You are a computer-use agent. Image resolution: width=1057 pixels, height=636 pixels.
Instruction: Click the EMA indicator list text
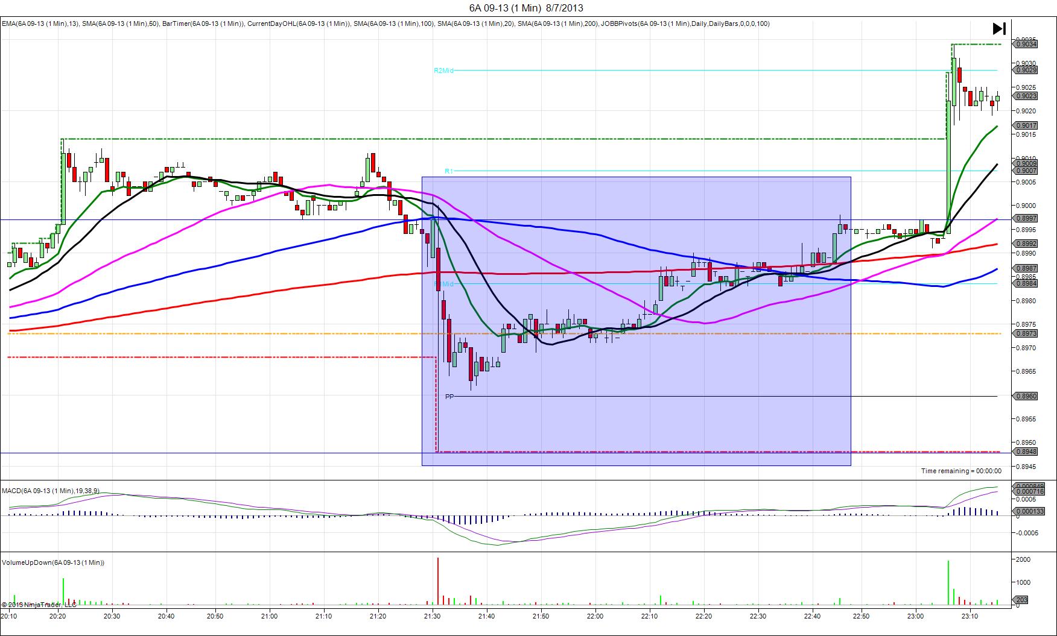[x=386, y=24]
